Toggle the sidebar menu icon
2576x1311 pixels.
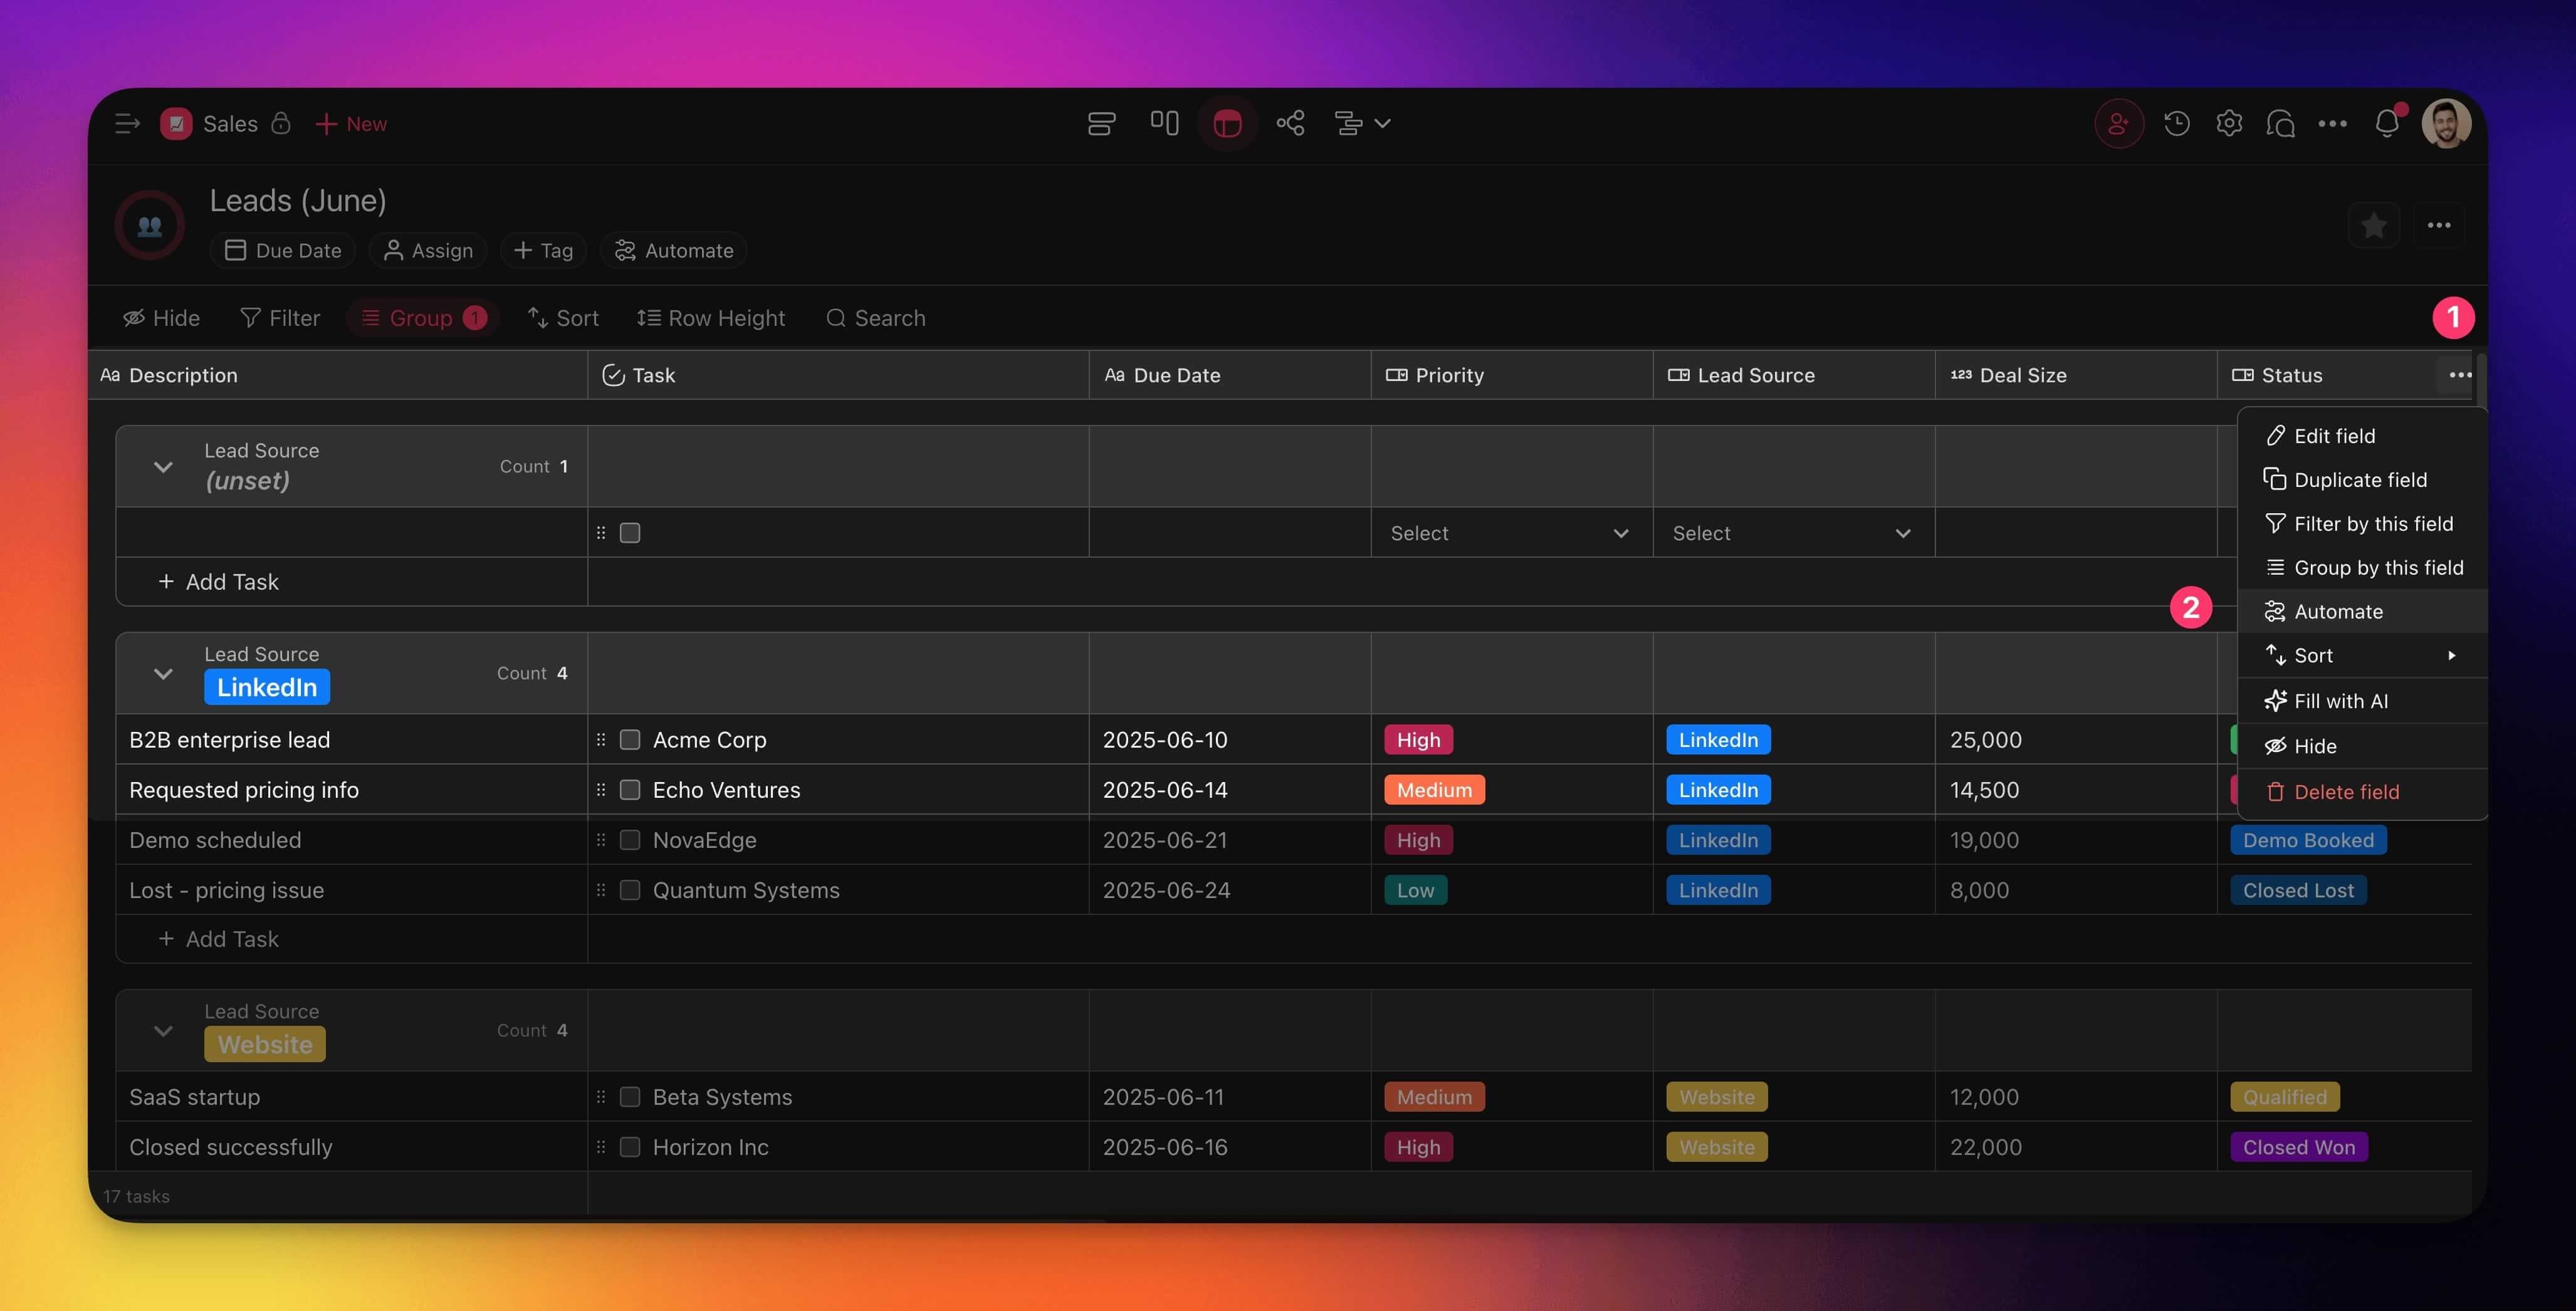[127, 124]
